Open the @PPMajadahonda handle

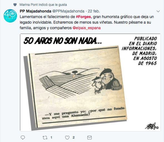[68, 11]
